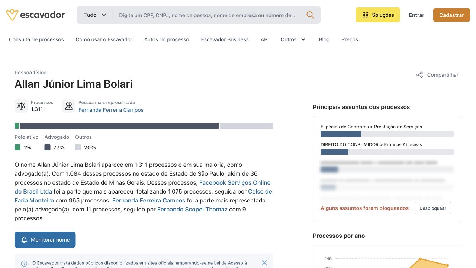Dismiss the info notice with X
This screenshot has height=268, width=476.
click(x=264, y=263)
